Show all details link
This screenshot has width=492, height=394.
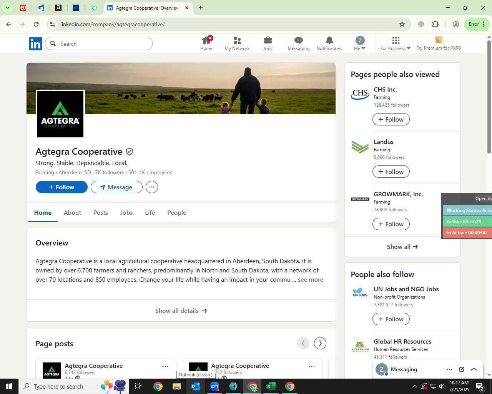pyautogui.click(x=181, y=311)
